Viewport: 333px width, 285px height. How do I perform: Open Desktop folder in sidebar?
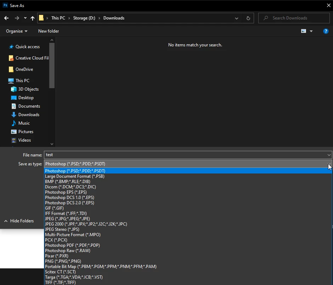click(22, 98)
